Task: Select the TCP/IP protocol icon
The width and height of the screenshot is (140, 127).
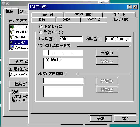Action: 12,42
